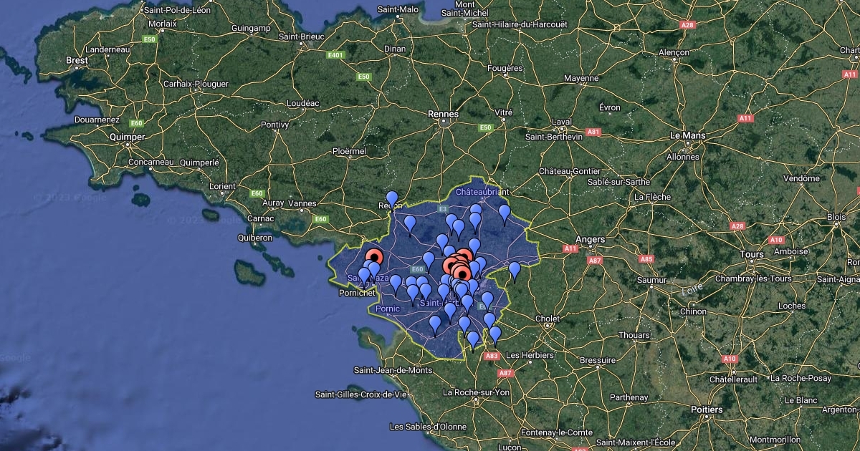Screen dimensions: 860x451
Task: Click the blue pin at Redon
Action: [391, 198]
